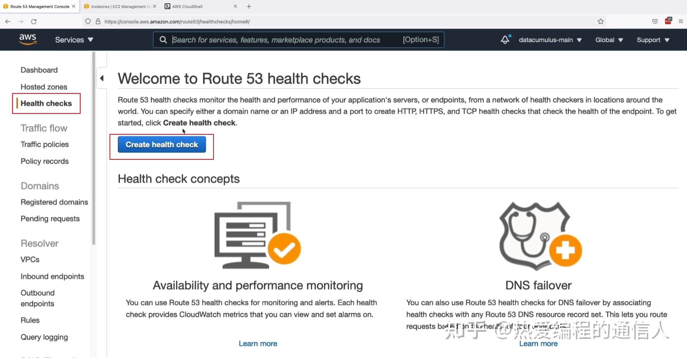
Task: Open Policy records in the sidebar
Action: click(x=45, y=161)
